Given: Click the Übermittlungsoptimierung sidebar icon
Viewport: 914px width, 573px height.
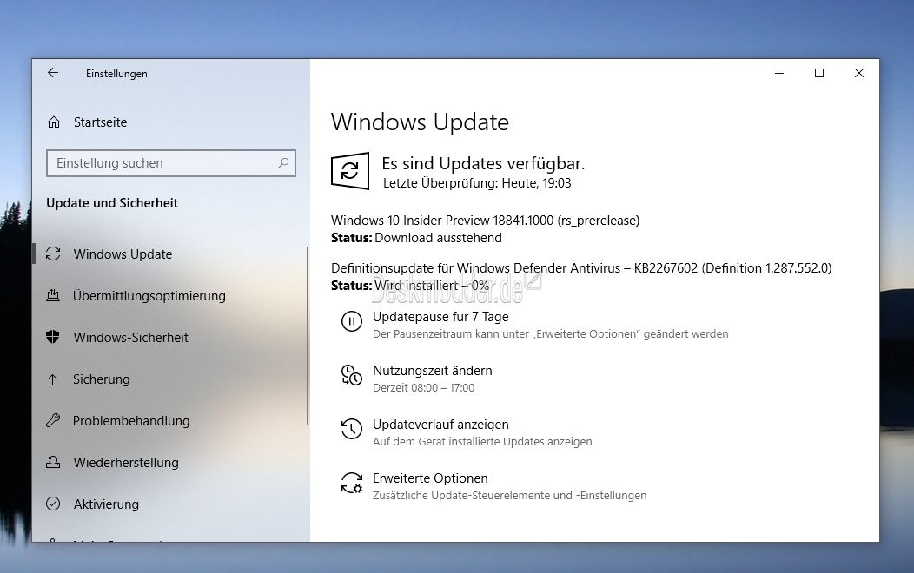Looking at the screenshot, I should [x=53, y=295].
